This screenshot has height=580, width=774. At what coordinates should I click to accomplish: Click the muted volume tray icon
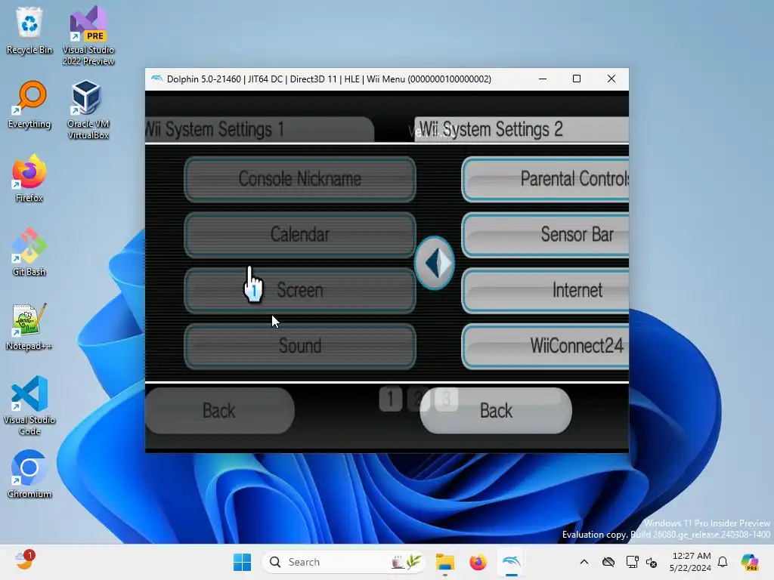point(652,562)
